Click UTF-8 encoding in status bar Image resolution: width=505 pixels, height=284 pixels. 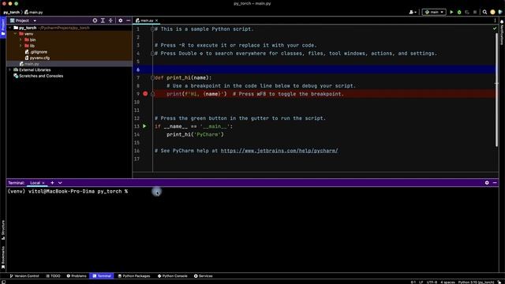coord(432,282)
